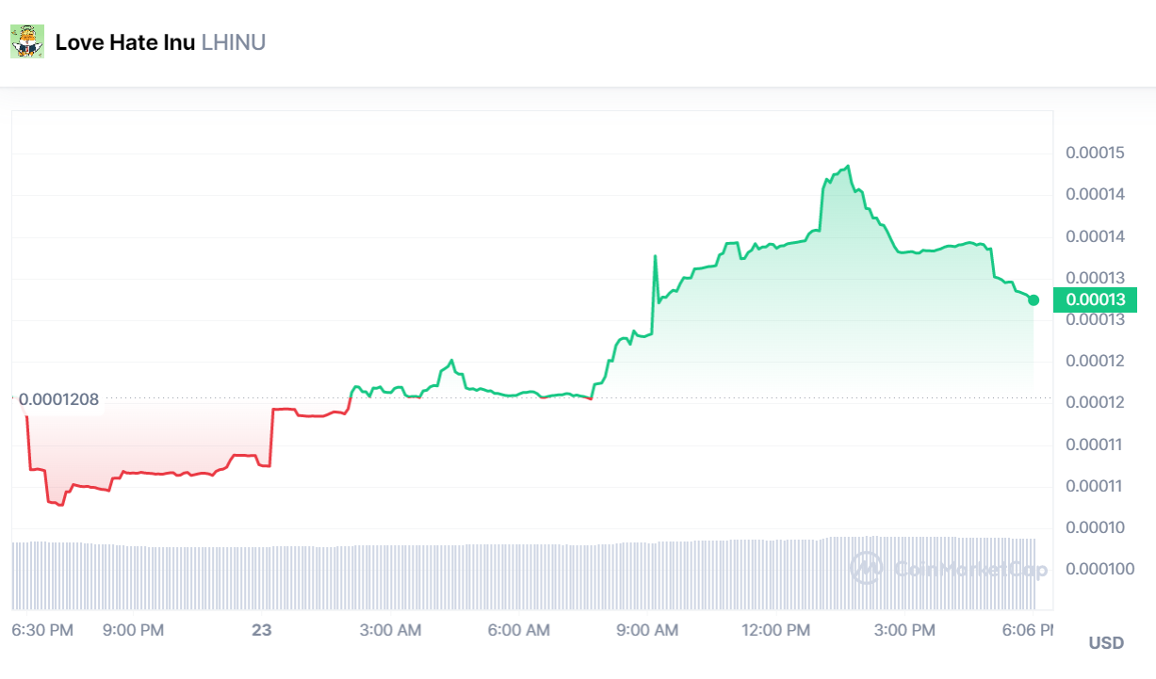Image resolution: width=1156 pixels, height=679 pixels.
Task: Click the 3:00 PM time axis label
Action: point(905,629)
